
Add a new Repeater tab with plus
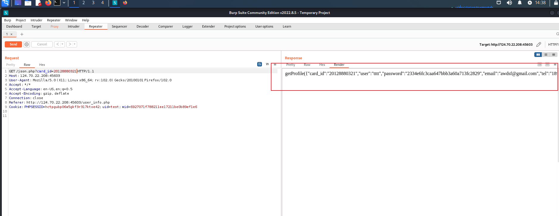point(22,34)
